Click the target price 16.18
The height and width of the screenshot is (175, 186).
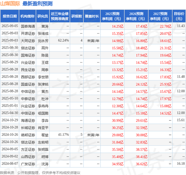pos(181,164)
